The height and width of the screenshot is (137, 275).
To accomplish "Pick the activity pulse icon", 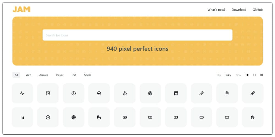I will pyautogui.click(x=22, y=93).
